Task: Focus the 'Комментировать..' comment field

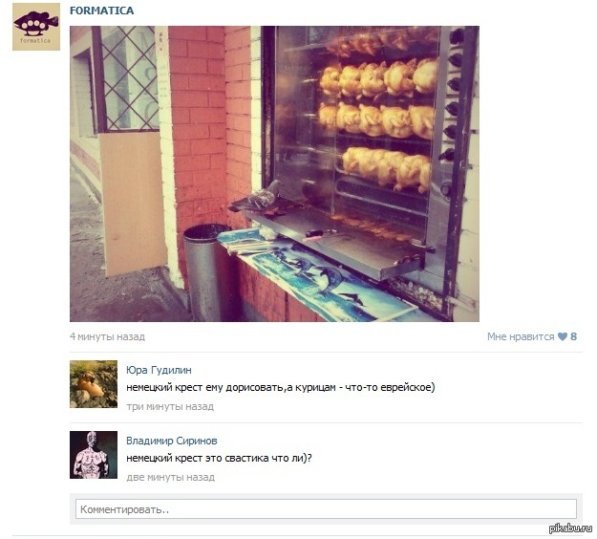Action: (326, 509)
